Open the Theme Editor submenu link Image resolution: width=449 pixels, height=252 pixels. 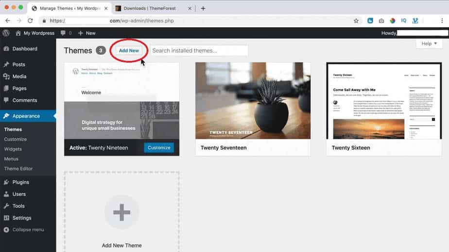18,169
